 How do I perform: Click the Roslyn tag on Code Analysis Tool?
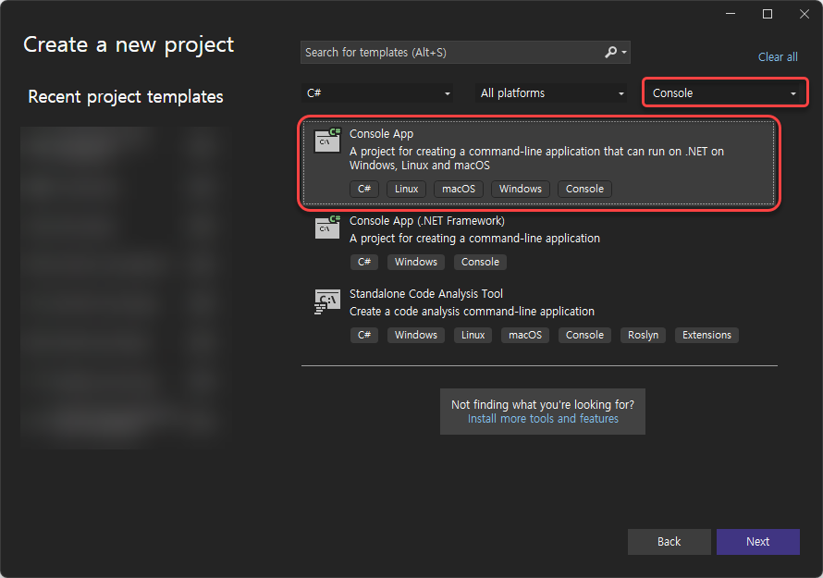tap(643, 335)
